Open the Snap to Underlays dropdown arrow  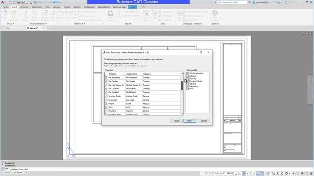tap(104, 20)
